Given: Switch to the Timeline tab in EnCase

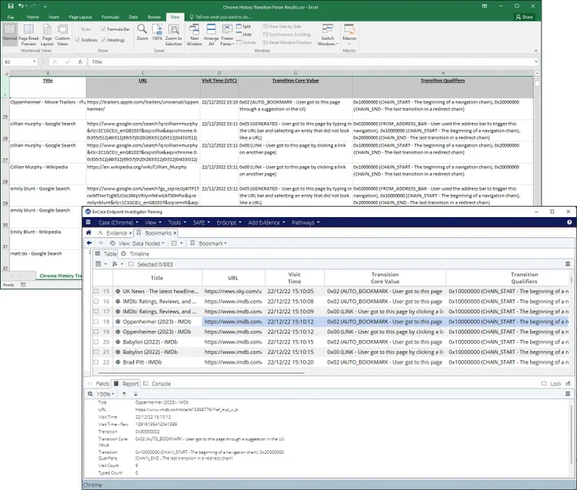Looking at the screenshot, I should pyautogui.click(x=136, y=253).
